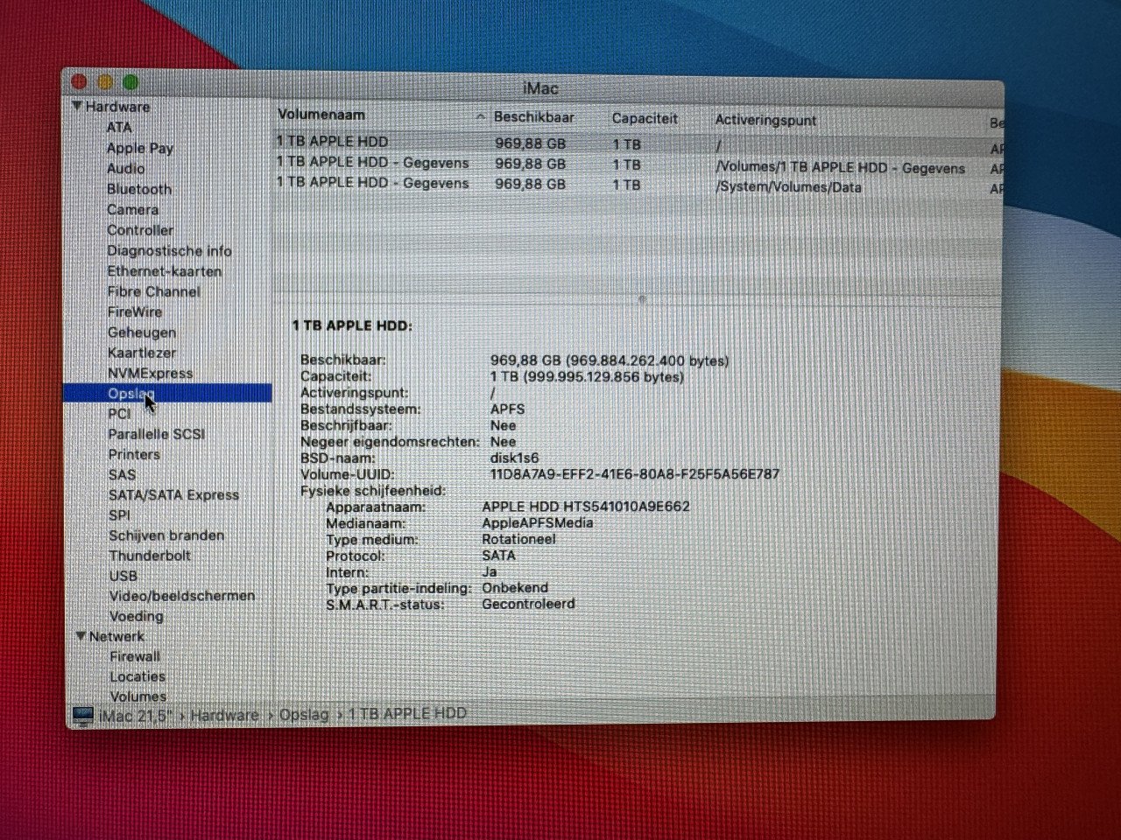The image size is (1121, 840).
Task: Select Apple Pay in the sidebar
Action: point(140,148)
